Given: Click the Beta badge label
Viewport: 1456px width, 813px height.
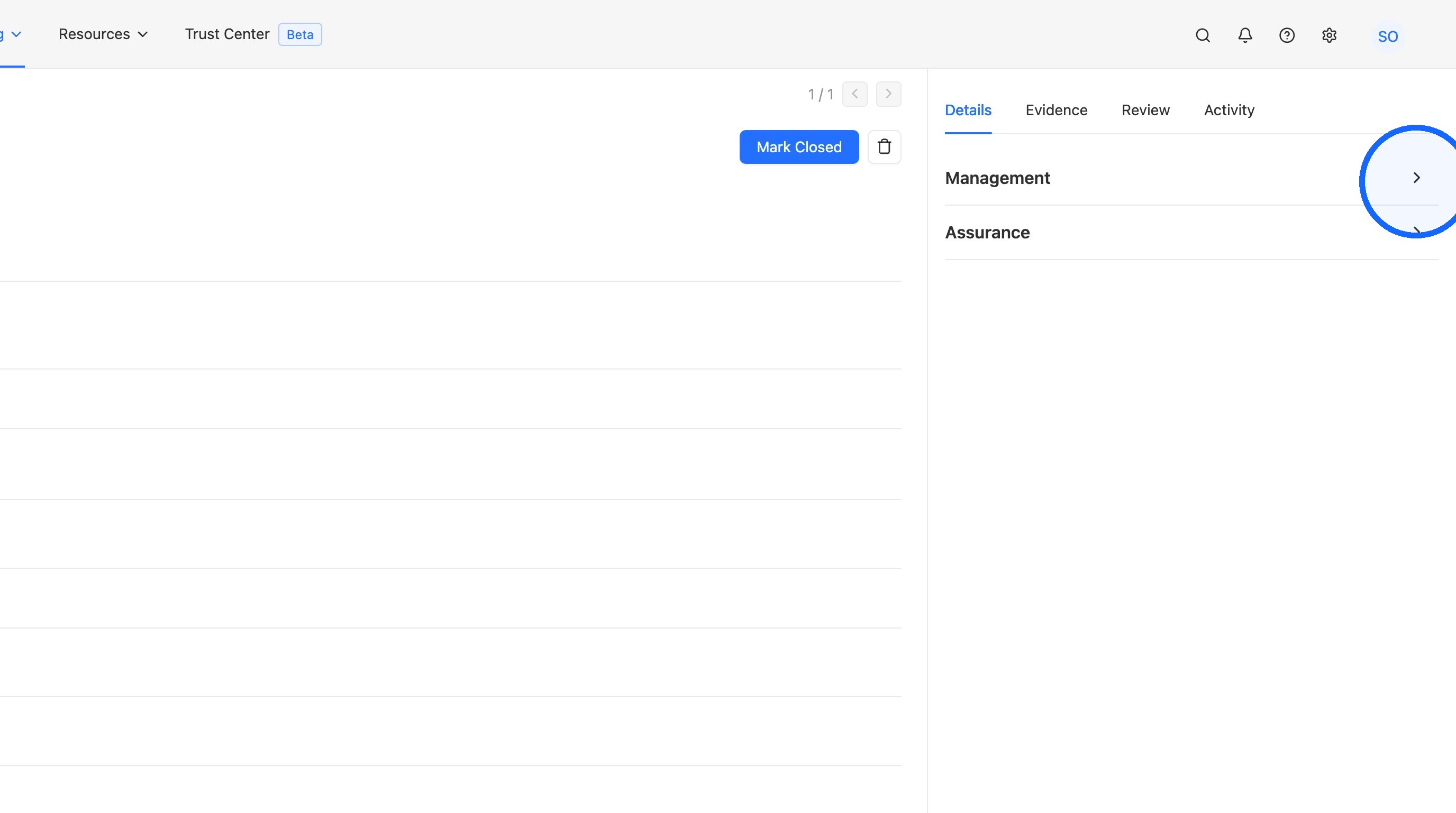Looking at the screenshot, I should (x=299, y=34).
